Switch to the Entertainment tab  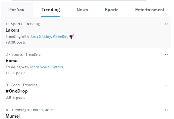point(150,10)
